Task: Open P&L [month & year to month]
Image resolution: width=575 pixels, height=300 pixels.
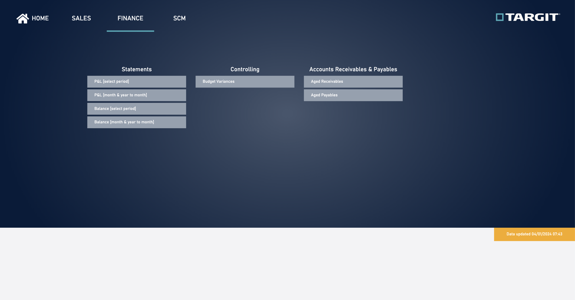Action: point(137,95)
